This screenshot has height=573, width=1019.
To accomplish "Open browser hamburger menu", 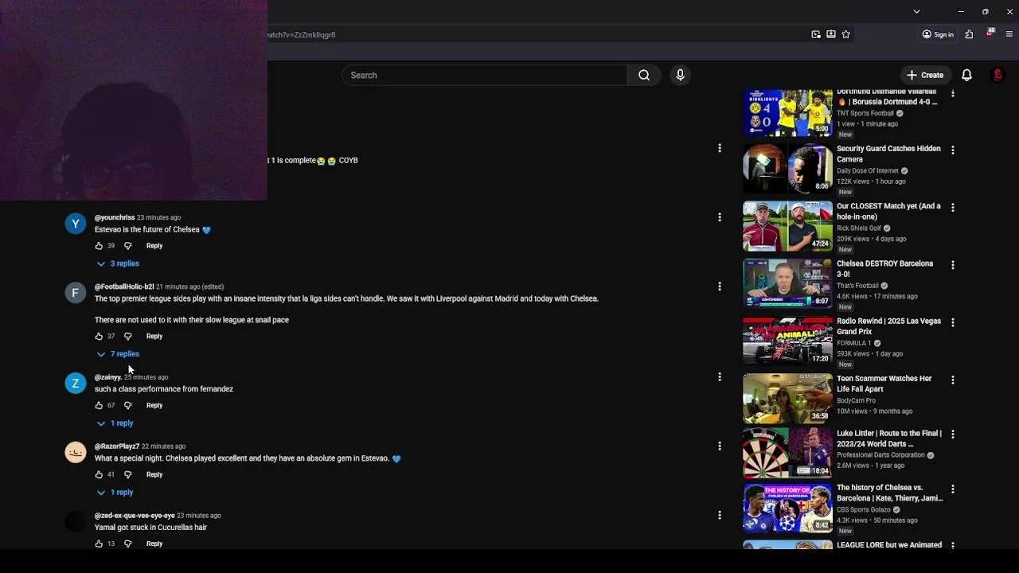I will coord(1009,34).
